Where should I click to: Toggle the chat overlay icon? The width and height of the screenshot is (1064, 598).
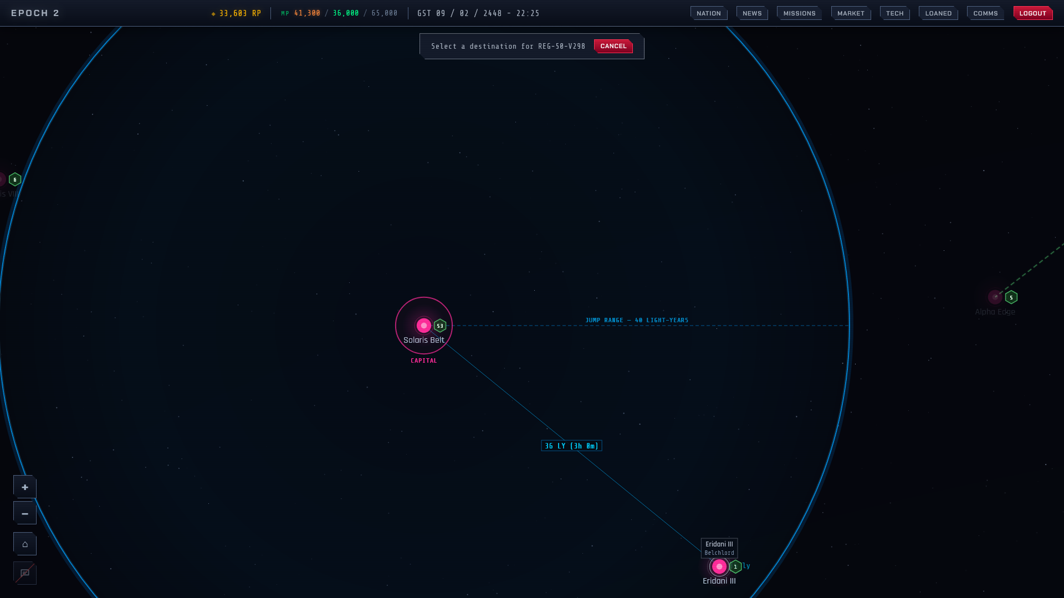[x=25, y=573]
